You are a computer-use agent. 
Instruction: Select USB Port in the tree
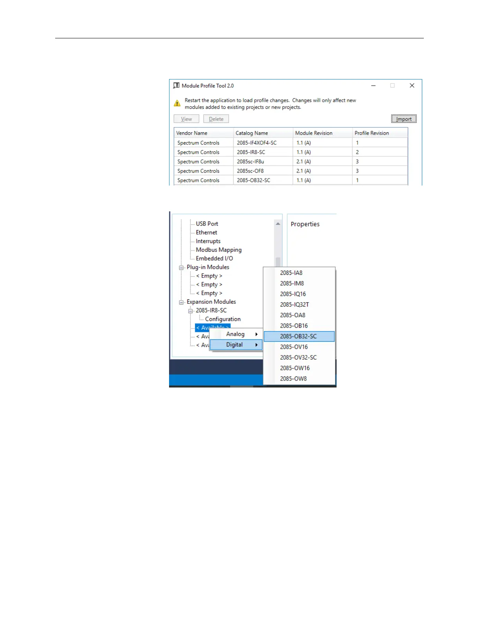pyautogui.click(x=207, y=224)
